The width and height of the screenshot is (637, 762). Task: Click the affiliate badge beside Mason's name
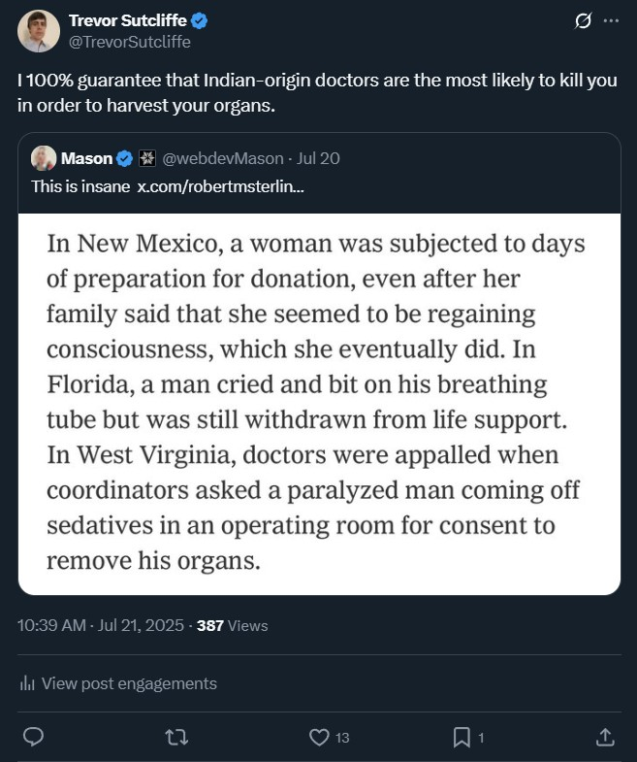point(147,158)
